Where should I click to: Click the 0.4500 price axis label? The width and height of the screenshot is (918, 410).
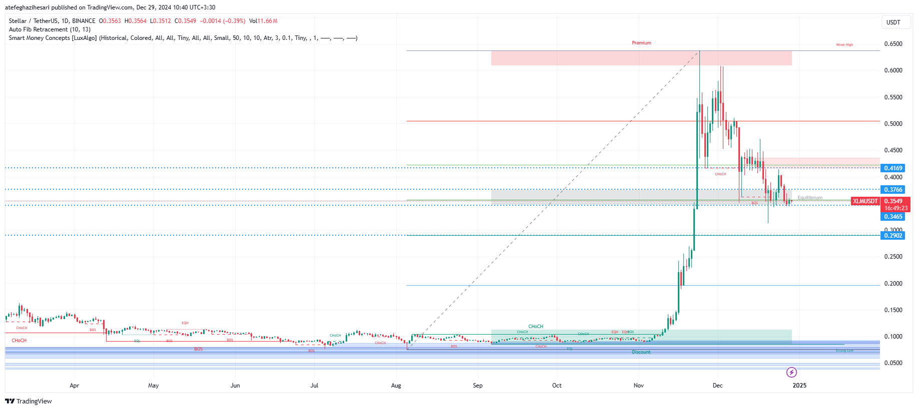coord(893,150)
